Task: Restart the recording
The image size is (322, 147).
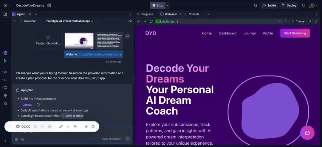Action: pyautogui.click(x=35, y=127)
